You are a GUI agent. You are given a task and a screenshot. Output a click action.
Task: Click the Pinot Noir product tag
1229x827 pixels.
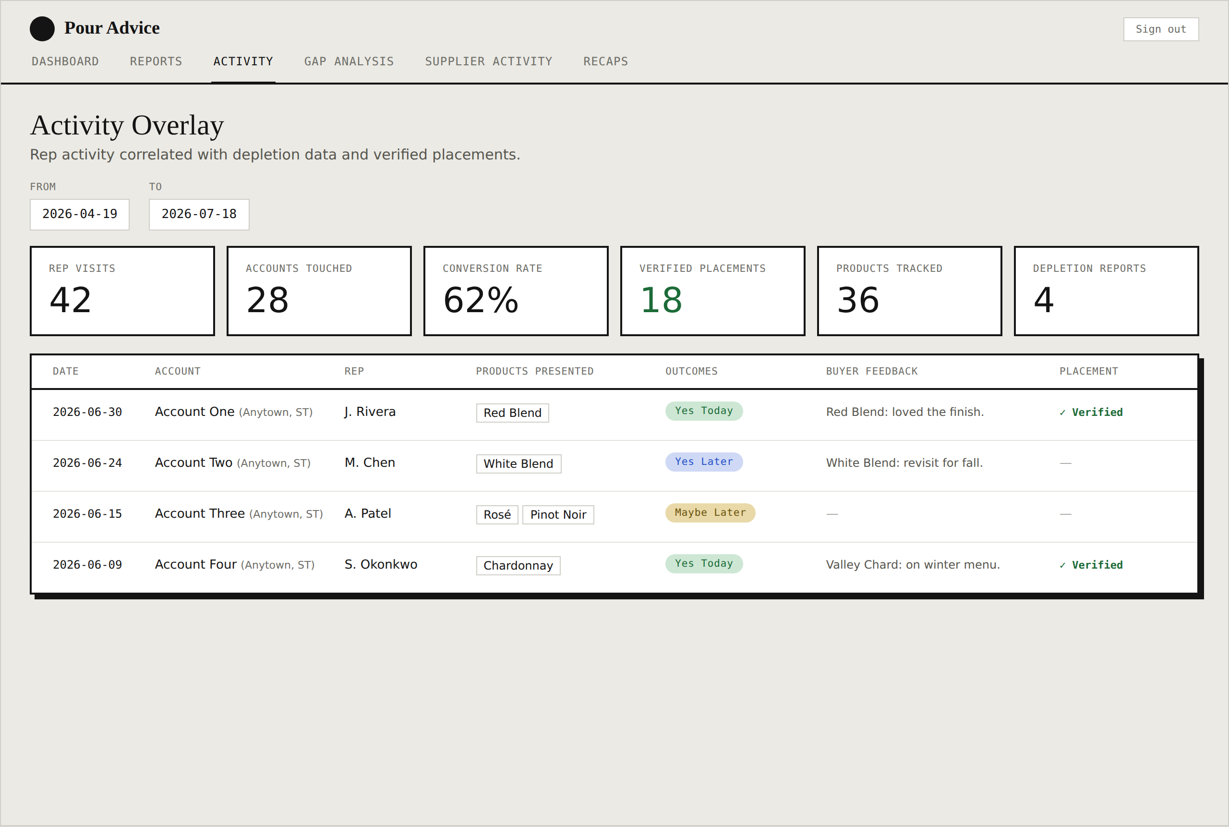pyautogui.click(x=558, y=515)
